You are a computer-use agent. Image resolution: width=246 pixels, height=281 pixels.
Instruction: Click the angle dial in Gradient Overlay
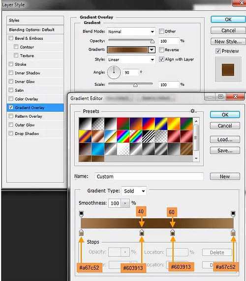pyautogui.click(x=114, y=73)
